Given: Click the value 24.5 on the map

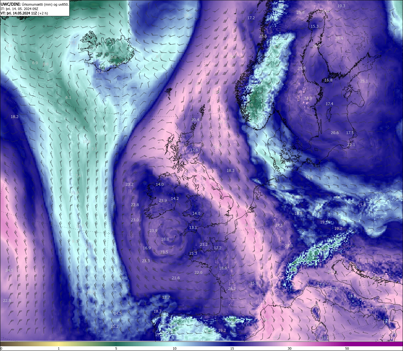Looking at the screenshot, I should pyautogui.click(x=9, y=270).
